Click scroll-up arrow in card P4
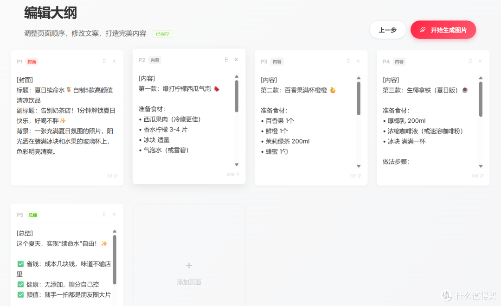Screen dimensions: 501x306 pyautogui.click(x=481, y=78)
